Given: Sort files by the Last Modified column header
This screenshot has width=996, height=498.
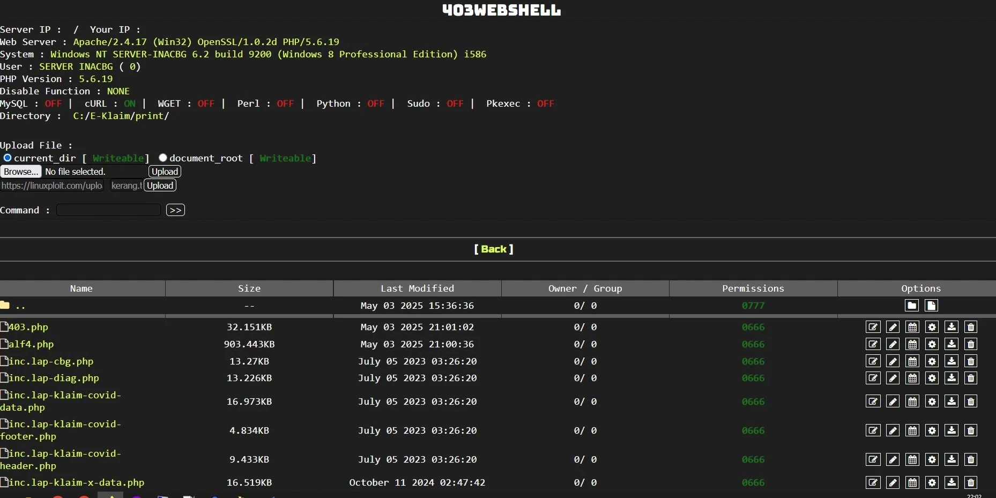Looking at the screenshot, I should click(417, 288).
